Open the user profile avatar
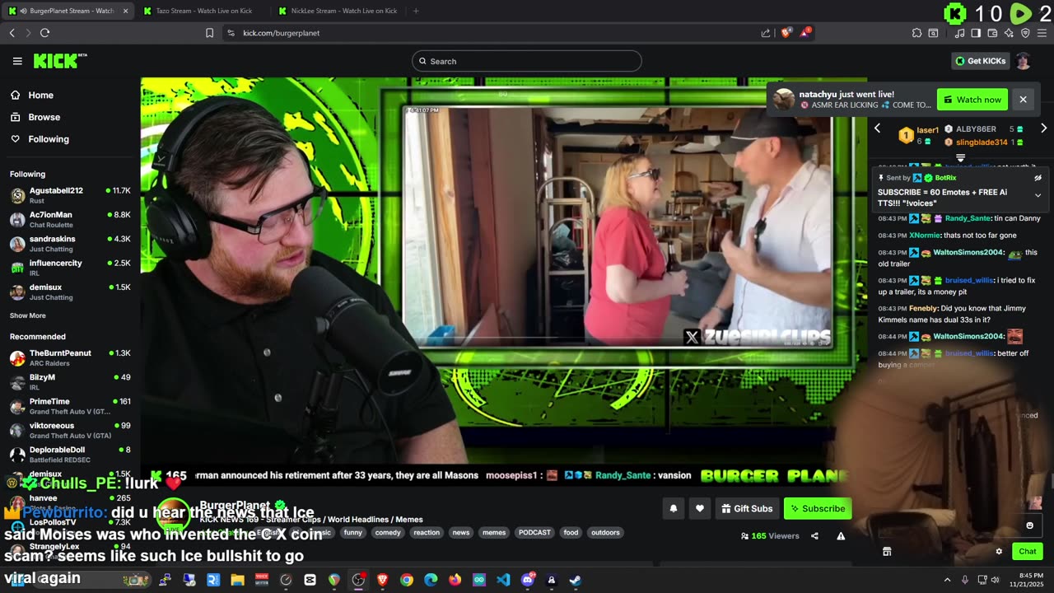Image resolution: width=1054 pixels, height=593 pixels. (x=1023, y=61)
